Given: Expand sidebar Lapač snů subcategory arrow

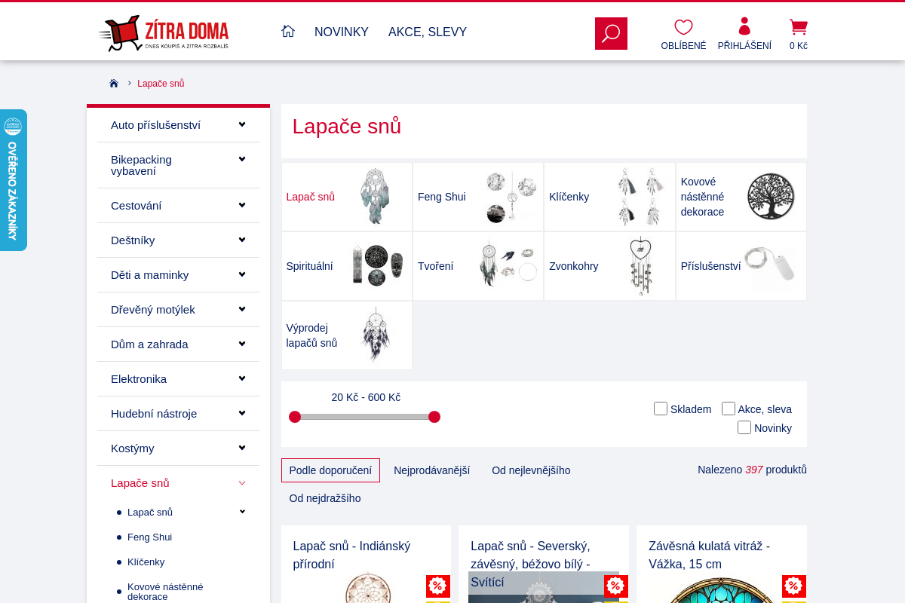Looking at the screenshot, I should pyautogui.click(x=242, y=512).
